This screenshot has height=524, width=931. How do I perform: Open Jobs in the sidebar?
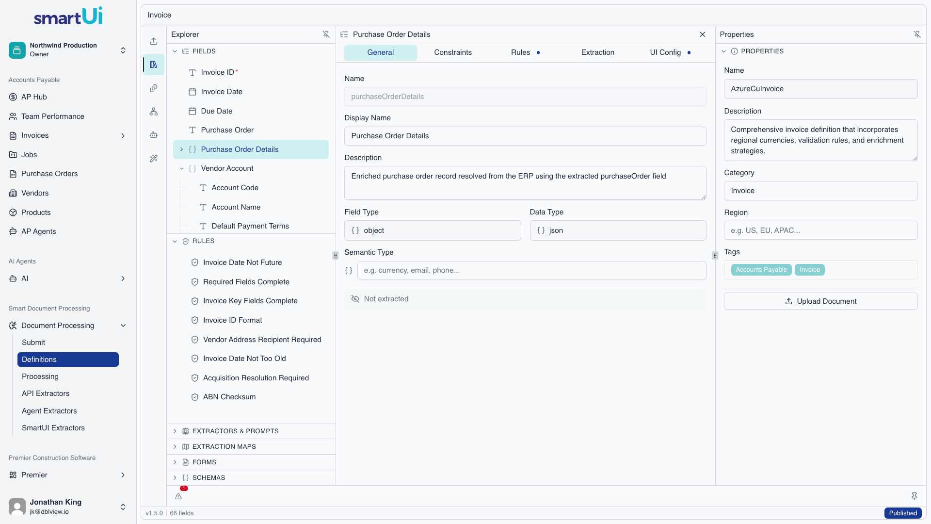[x=68, y=155]
